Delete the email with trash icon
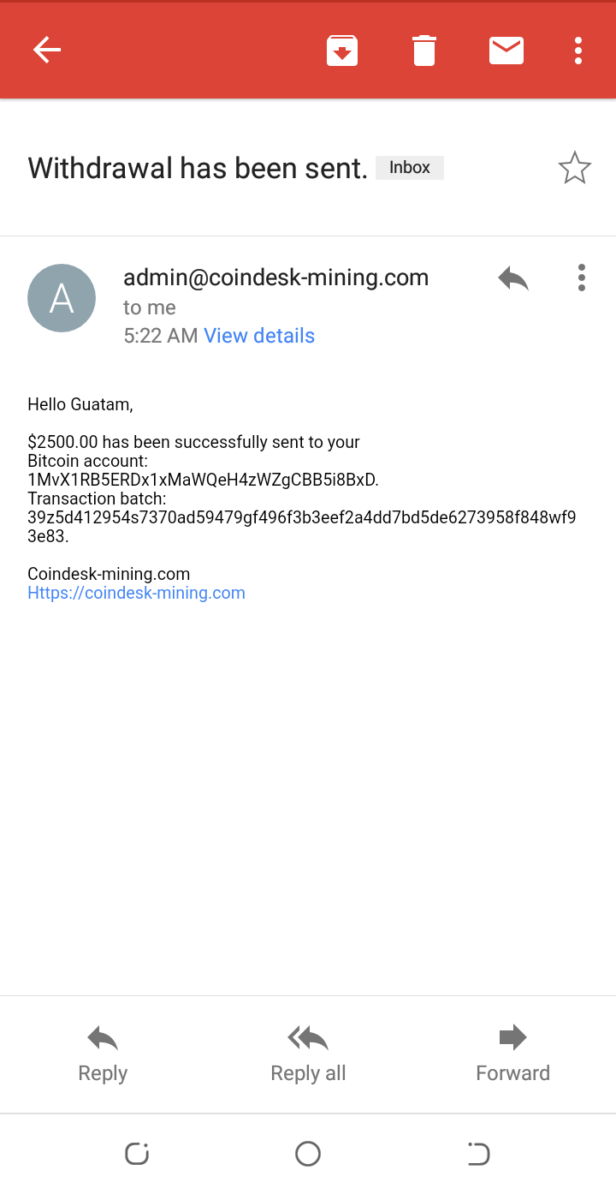This screenshot has width=616, height=1194. [424, 51]
